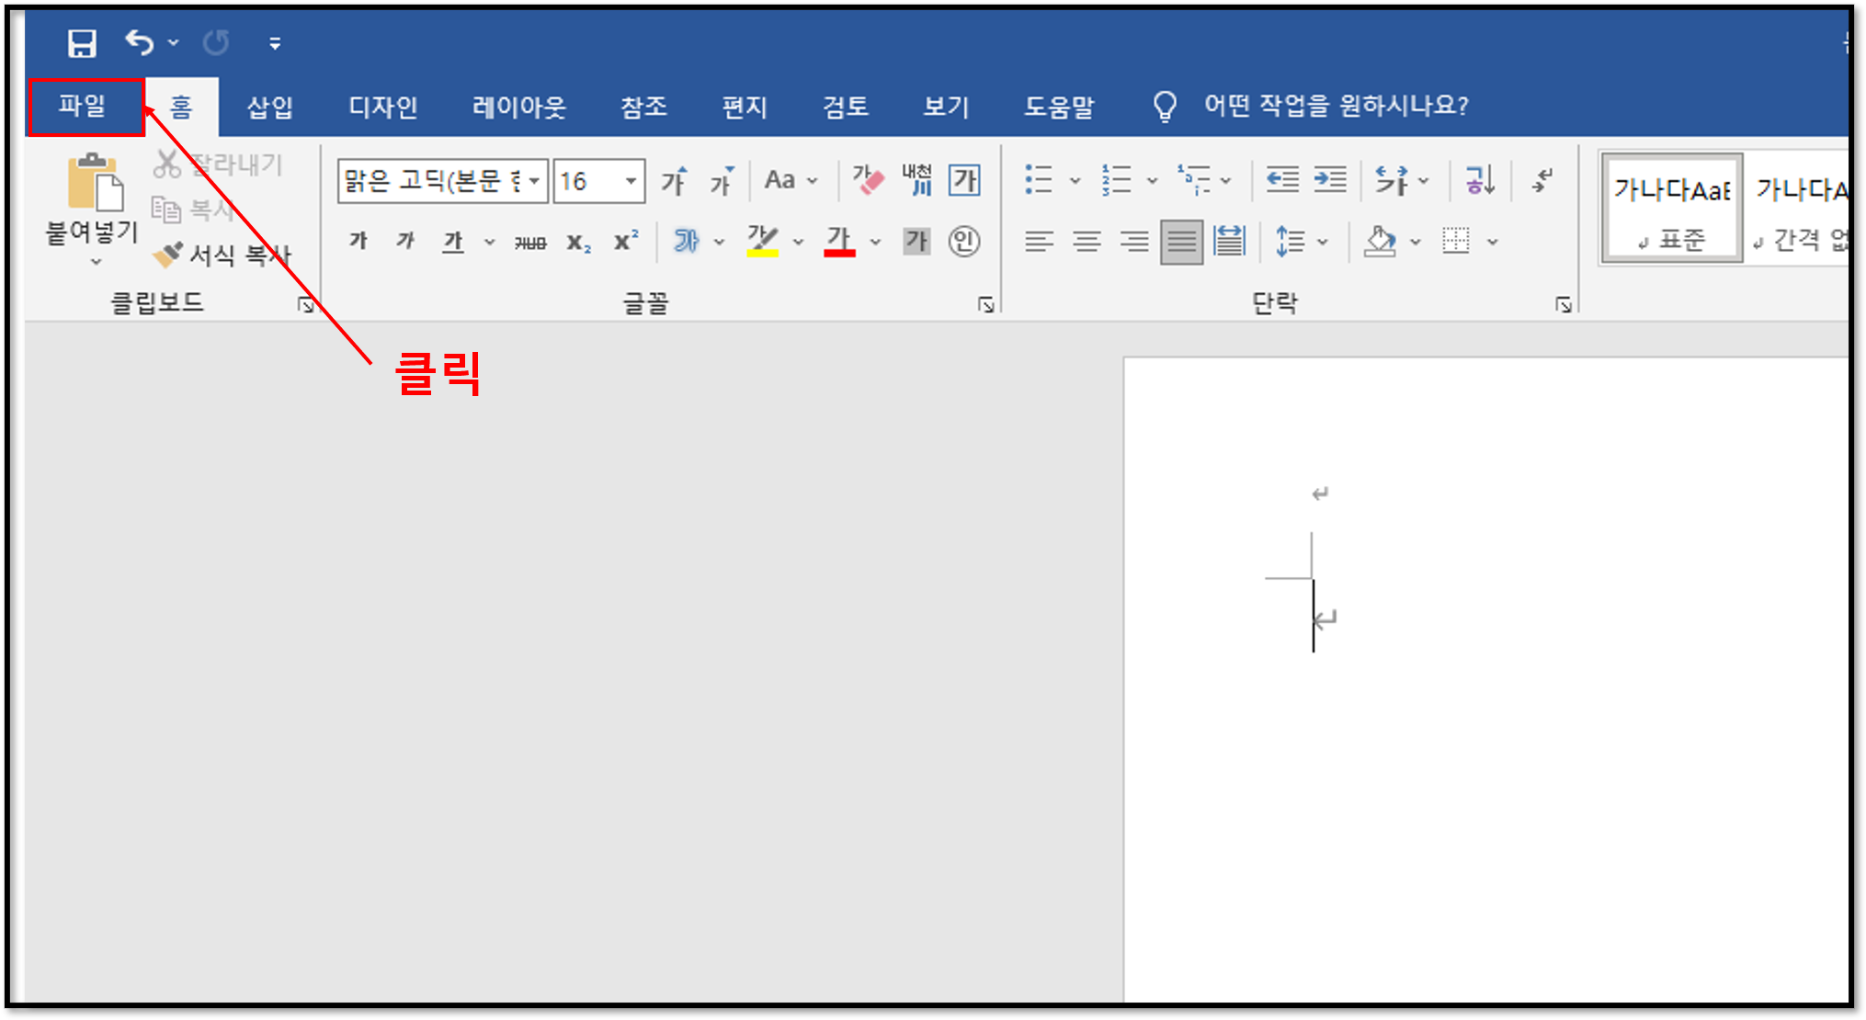The image size is (1866, 1020).
Task: Toggle bold formatting button
Action: click(x=358, y=242)
